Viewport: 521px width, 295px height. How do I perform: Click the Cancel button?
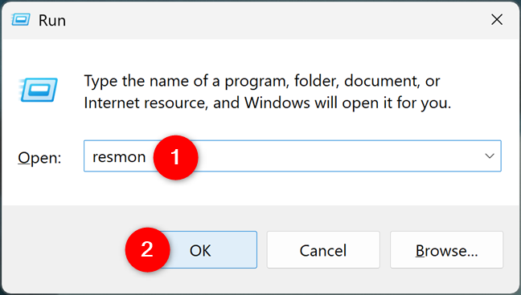(x=323, y=250)
